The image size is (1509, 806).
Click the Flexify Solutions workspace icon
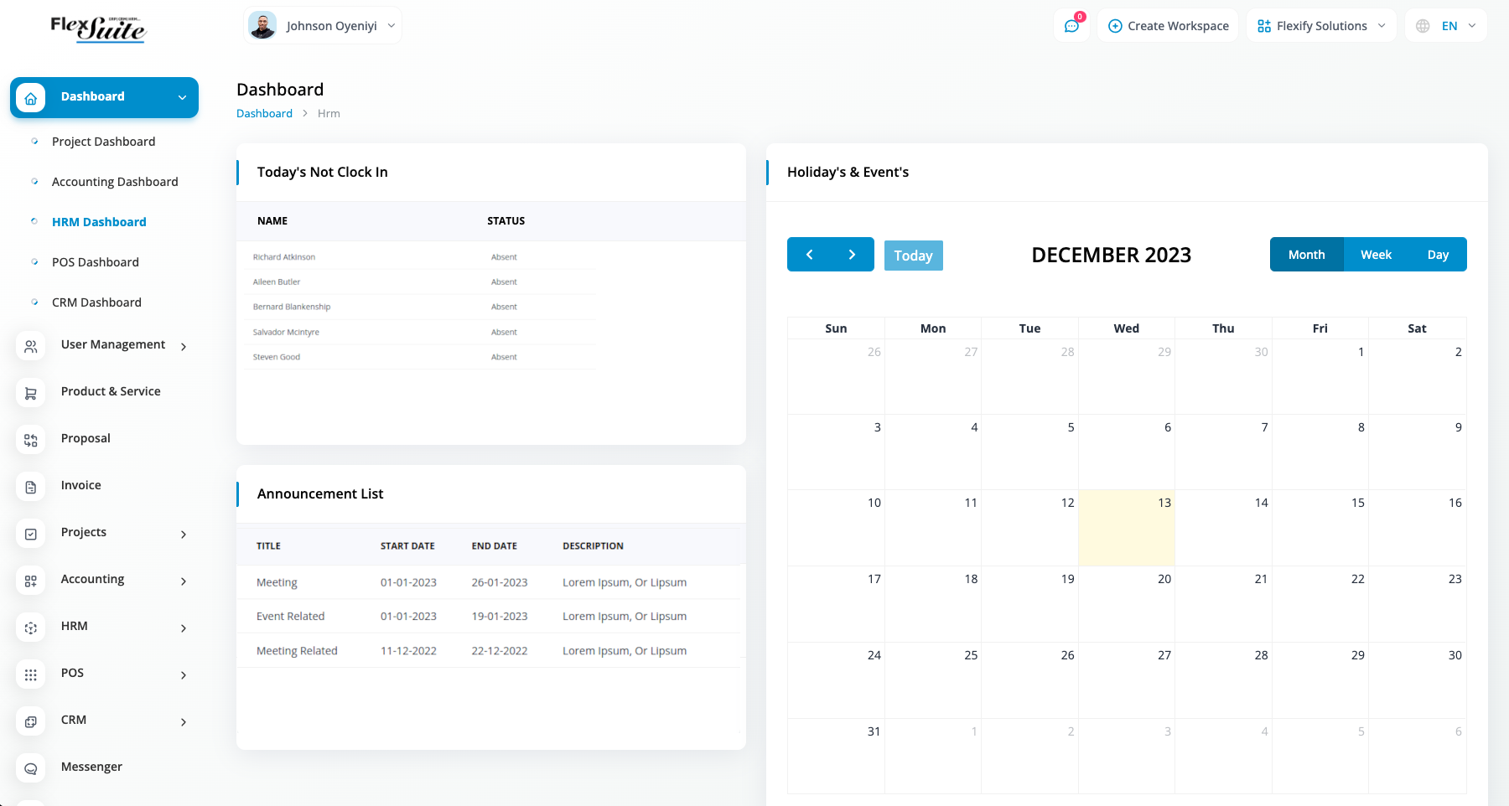[x=1264, y=26]
